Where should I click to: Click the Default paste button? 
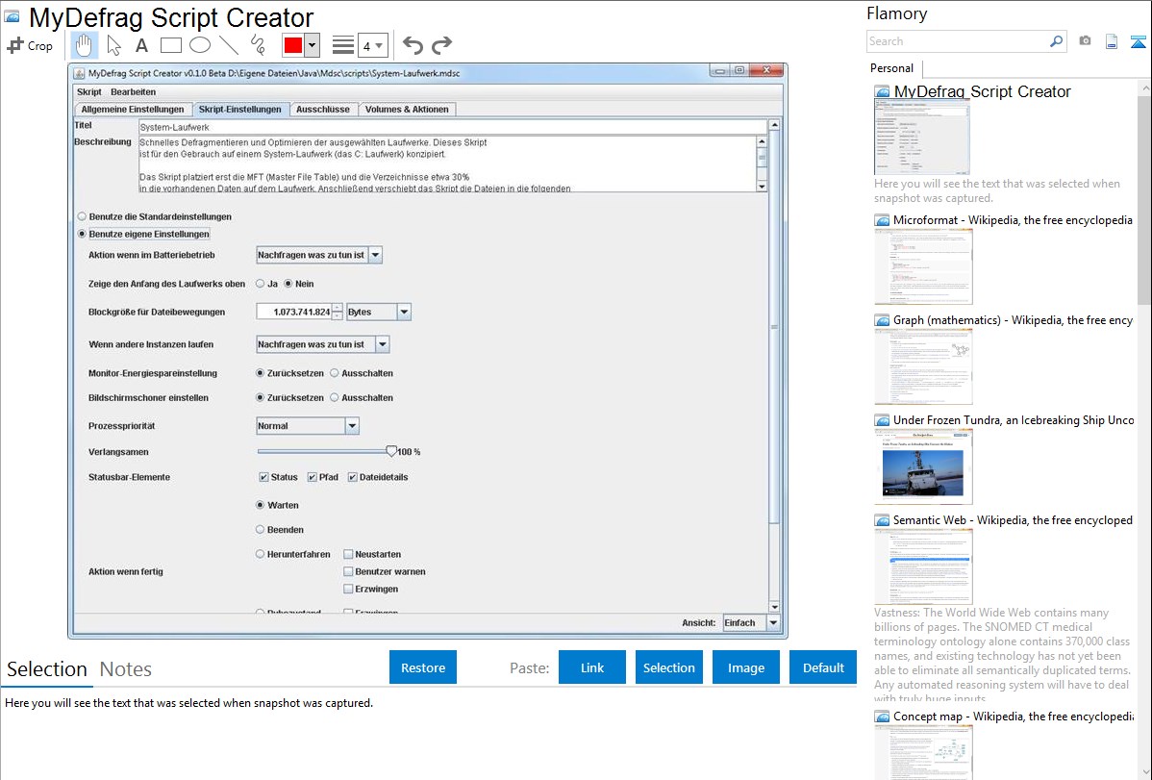click(823, 667)
